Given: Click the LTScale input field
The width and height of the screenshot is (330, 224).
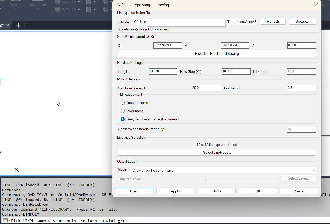Looking at the screenshot, I should tap(301, 71).
